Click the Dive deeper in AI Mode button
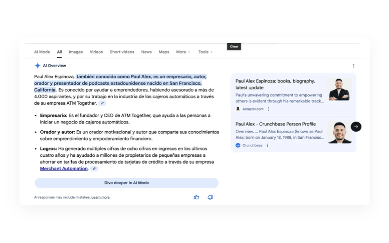389x243 pixels. 126,183
